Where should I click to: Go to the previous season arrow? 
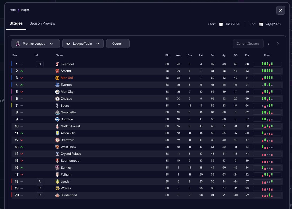click(269, 44)
